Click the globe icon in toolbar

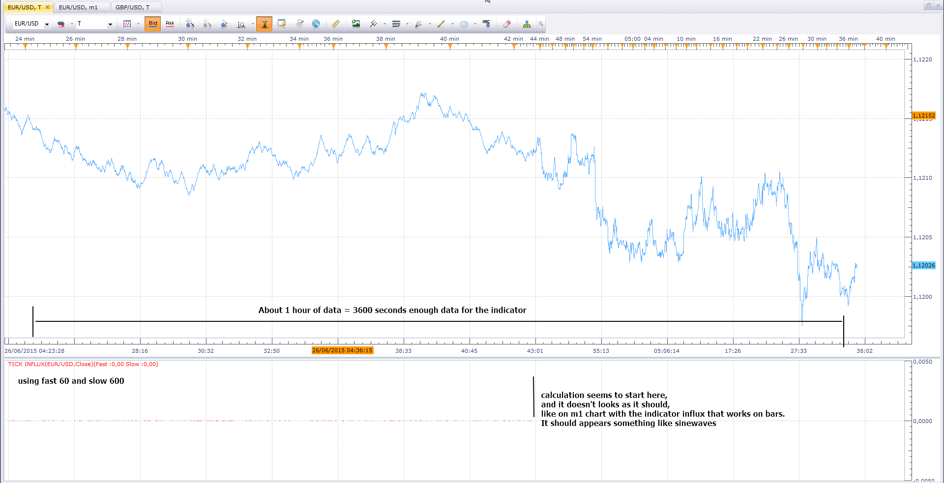(316, 24)
